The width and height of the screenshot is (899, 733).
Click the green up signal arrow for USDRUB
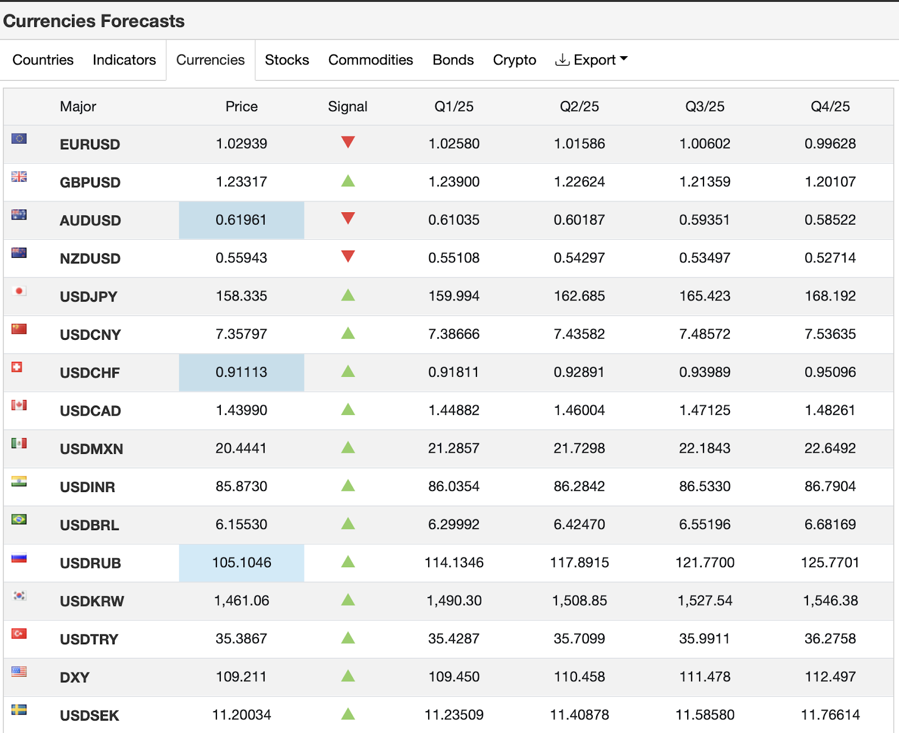pos(348,562)
